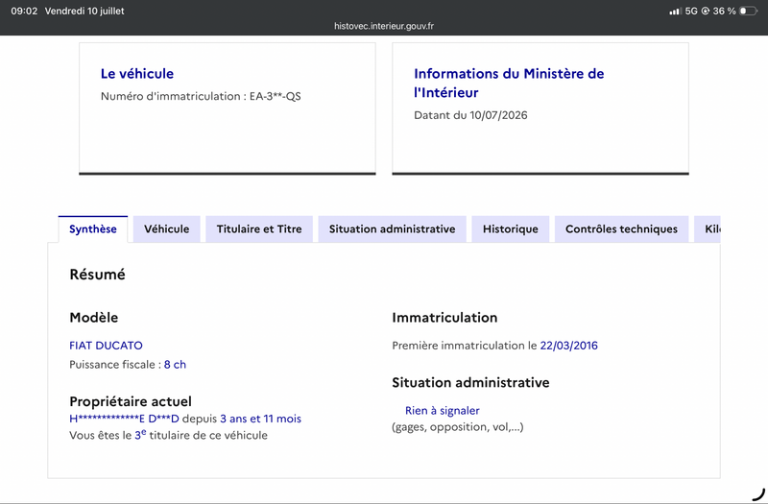
Task: Open the Contrôles techniques tab
Action: tap(621, 229)
